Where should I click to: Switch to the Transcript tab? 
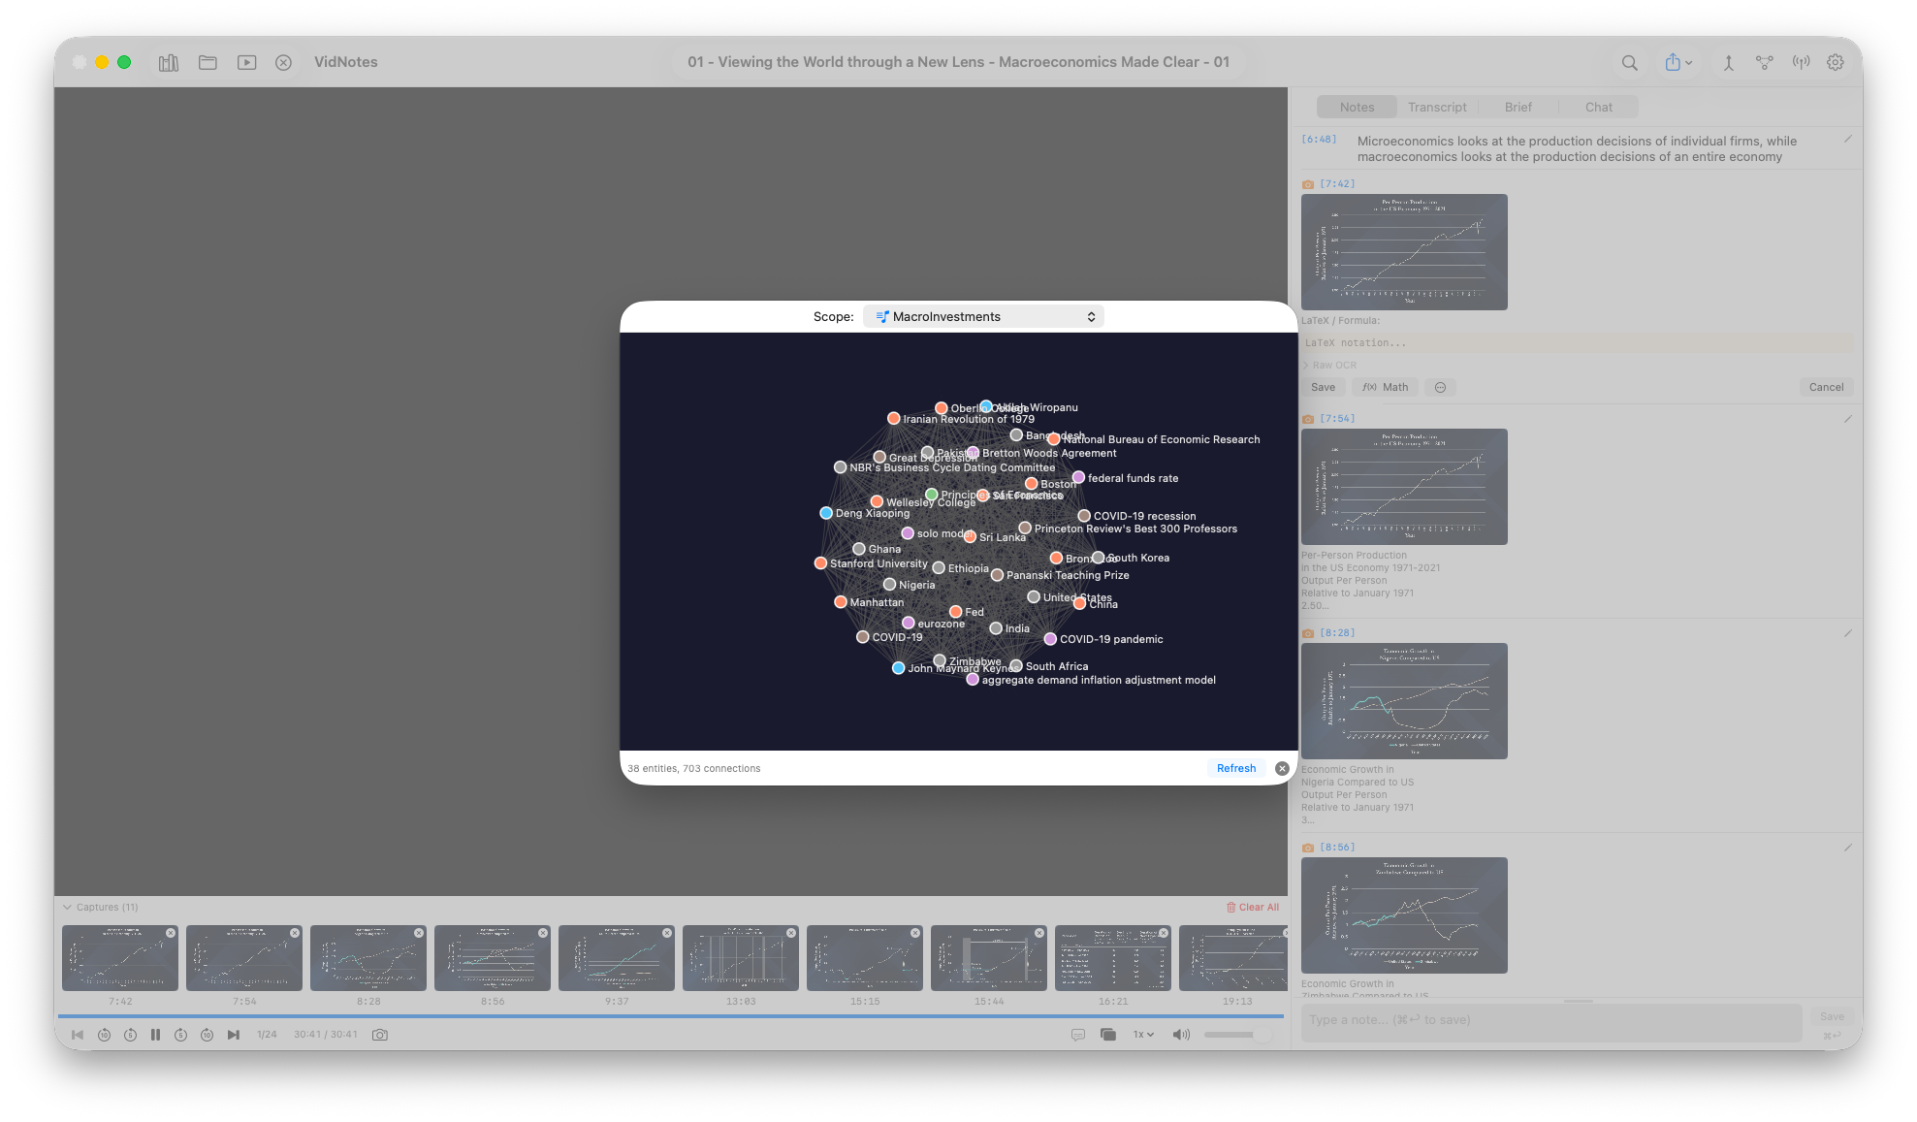1437,107
